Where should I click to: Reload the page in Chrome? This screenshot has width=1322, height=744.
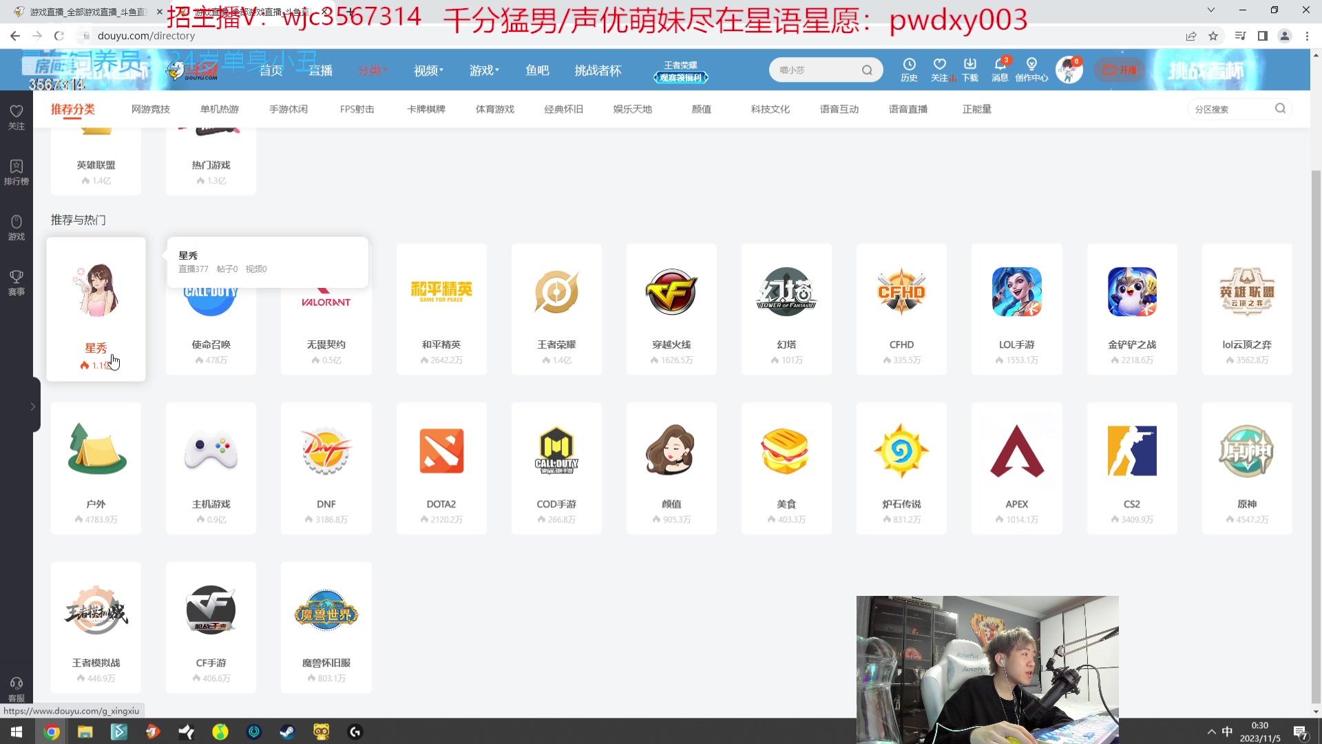[x=59, y=36]
